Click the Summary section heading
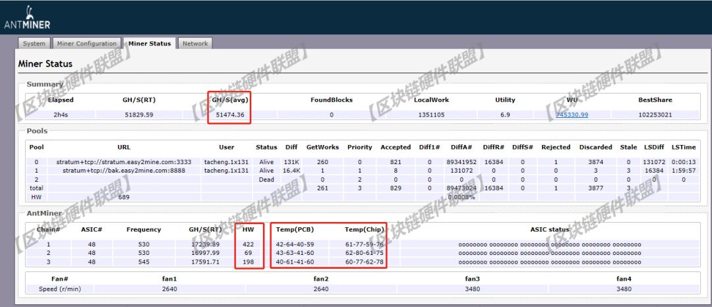 (x=45, y=84)
